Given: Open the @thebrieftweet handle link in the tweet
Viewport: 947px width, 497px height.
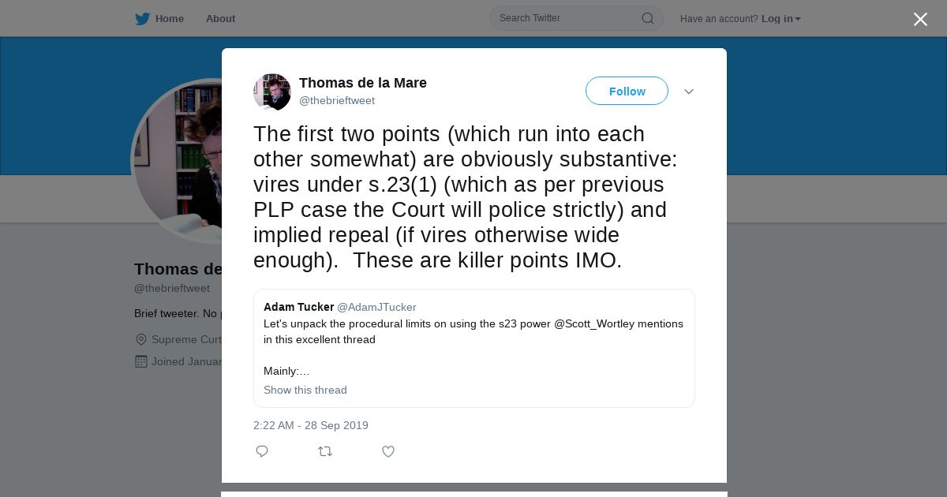Looking at the screenshot, I should (x=337, y=101).
